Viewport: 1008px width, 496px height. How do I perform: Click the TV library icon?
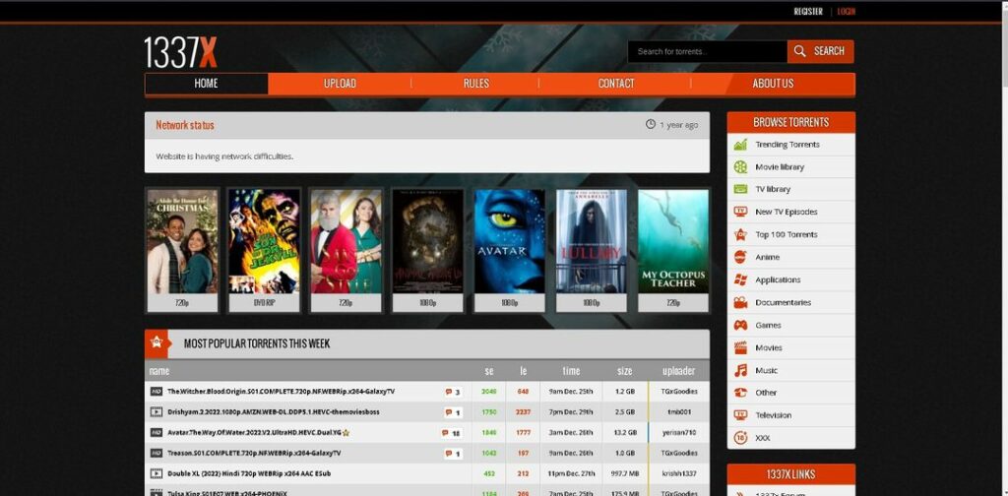(740, 189)
